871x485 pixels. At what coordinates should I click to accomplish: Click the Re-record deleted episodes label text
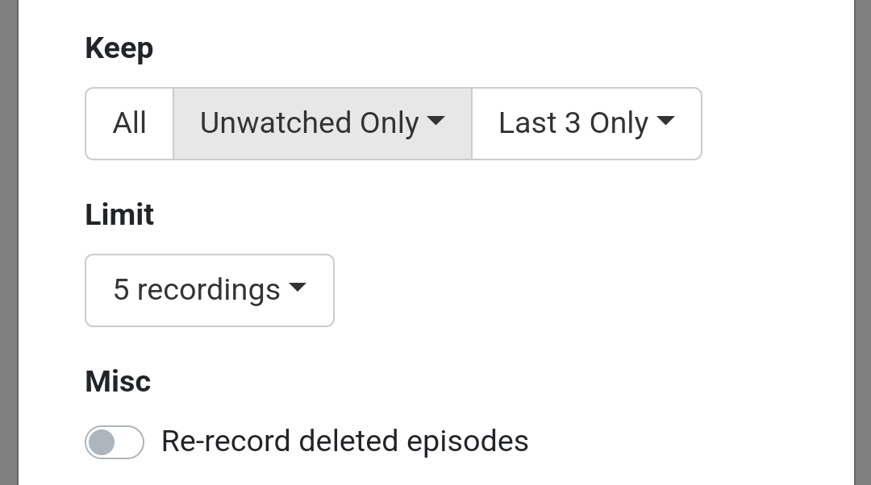(x=344, y=441)
